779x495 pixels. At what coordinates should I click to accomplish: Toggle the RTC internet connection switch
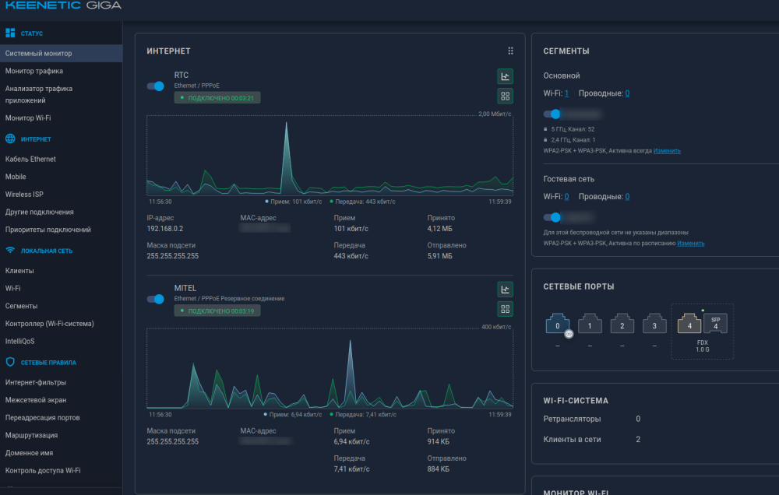(156, 86)
